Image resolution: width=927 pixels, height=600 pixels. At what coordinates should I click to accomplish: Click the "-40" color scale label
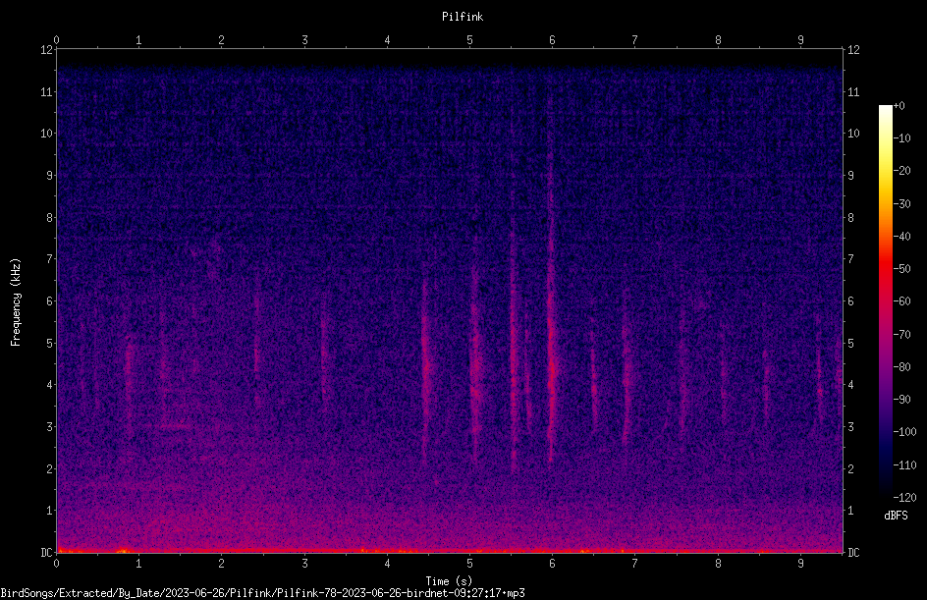(x=901, y=237)
